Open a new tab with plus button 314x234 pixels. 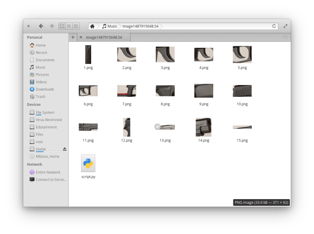click(x=73, y=37)
